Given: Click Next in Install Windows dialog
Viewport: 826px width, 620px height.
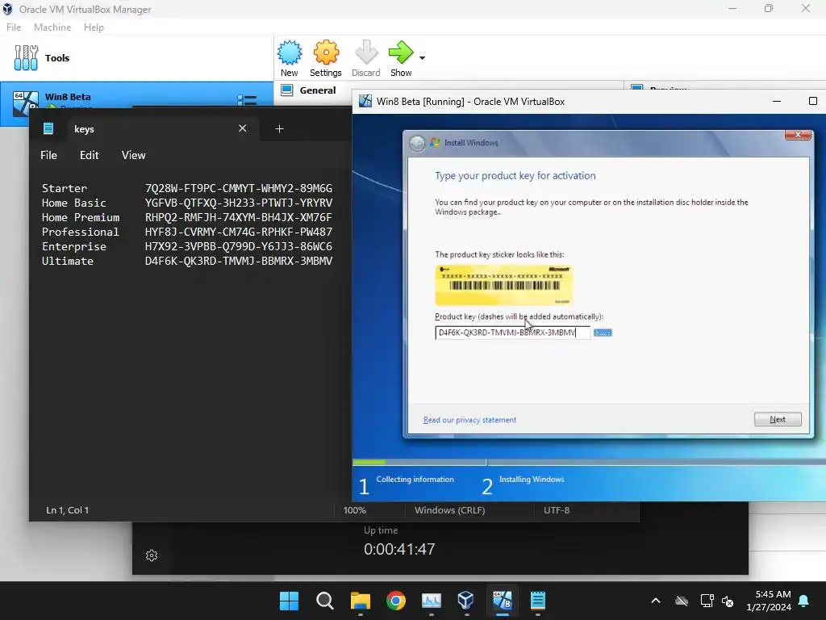Looking at the screenshot, I should 778,419.
